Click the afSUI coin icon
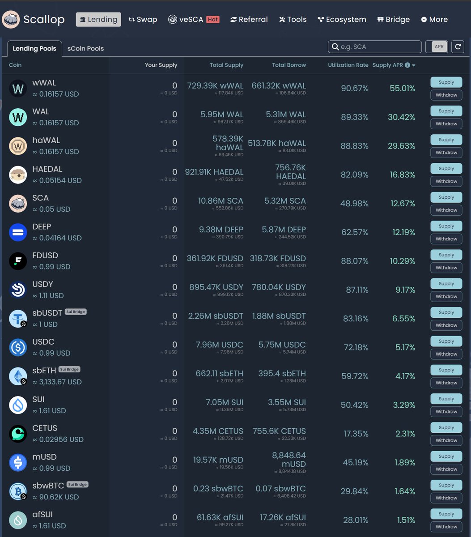471x537 pixels. pos(18,520)
